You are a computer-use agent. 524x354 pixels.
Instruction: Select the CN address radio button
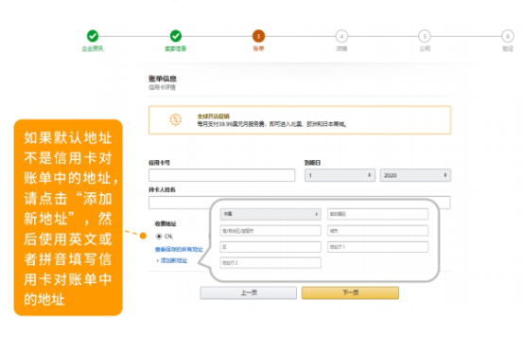pyautogui.click(x=159, y=237)
